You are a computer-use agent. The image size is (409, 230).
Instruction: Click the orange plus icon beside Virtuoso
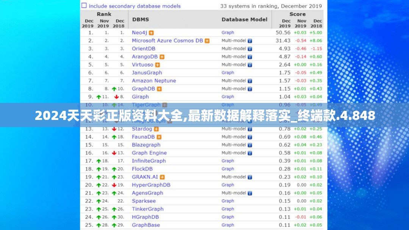pos(158,65)
